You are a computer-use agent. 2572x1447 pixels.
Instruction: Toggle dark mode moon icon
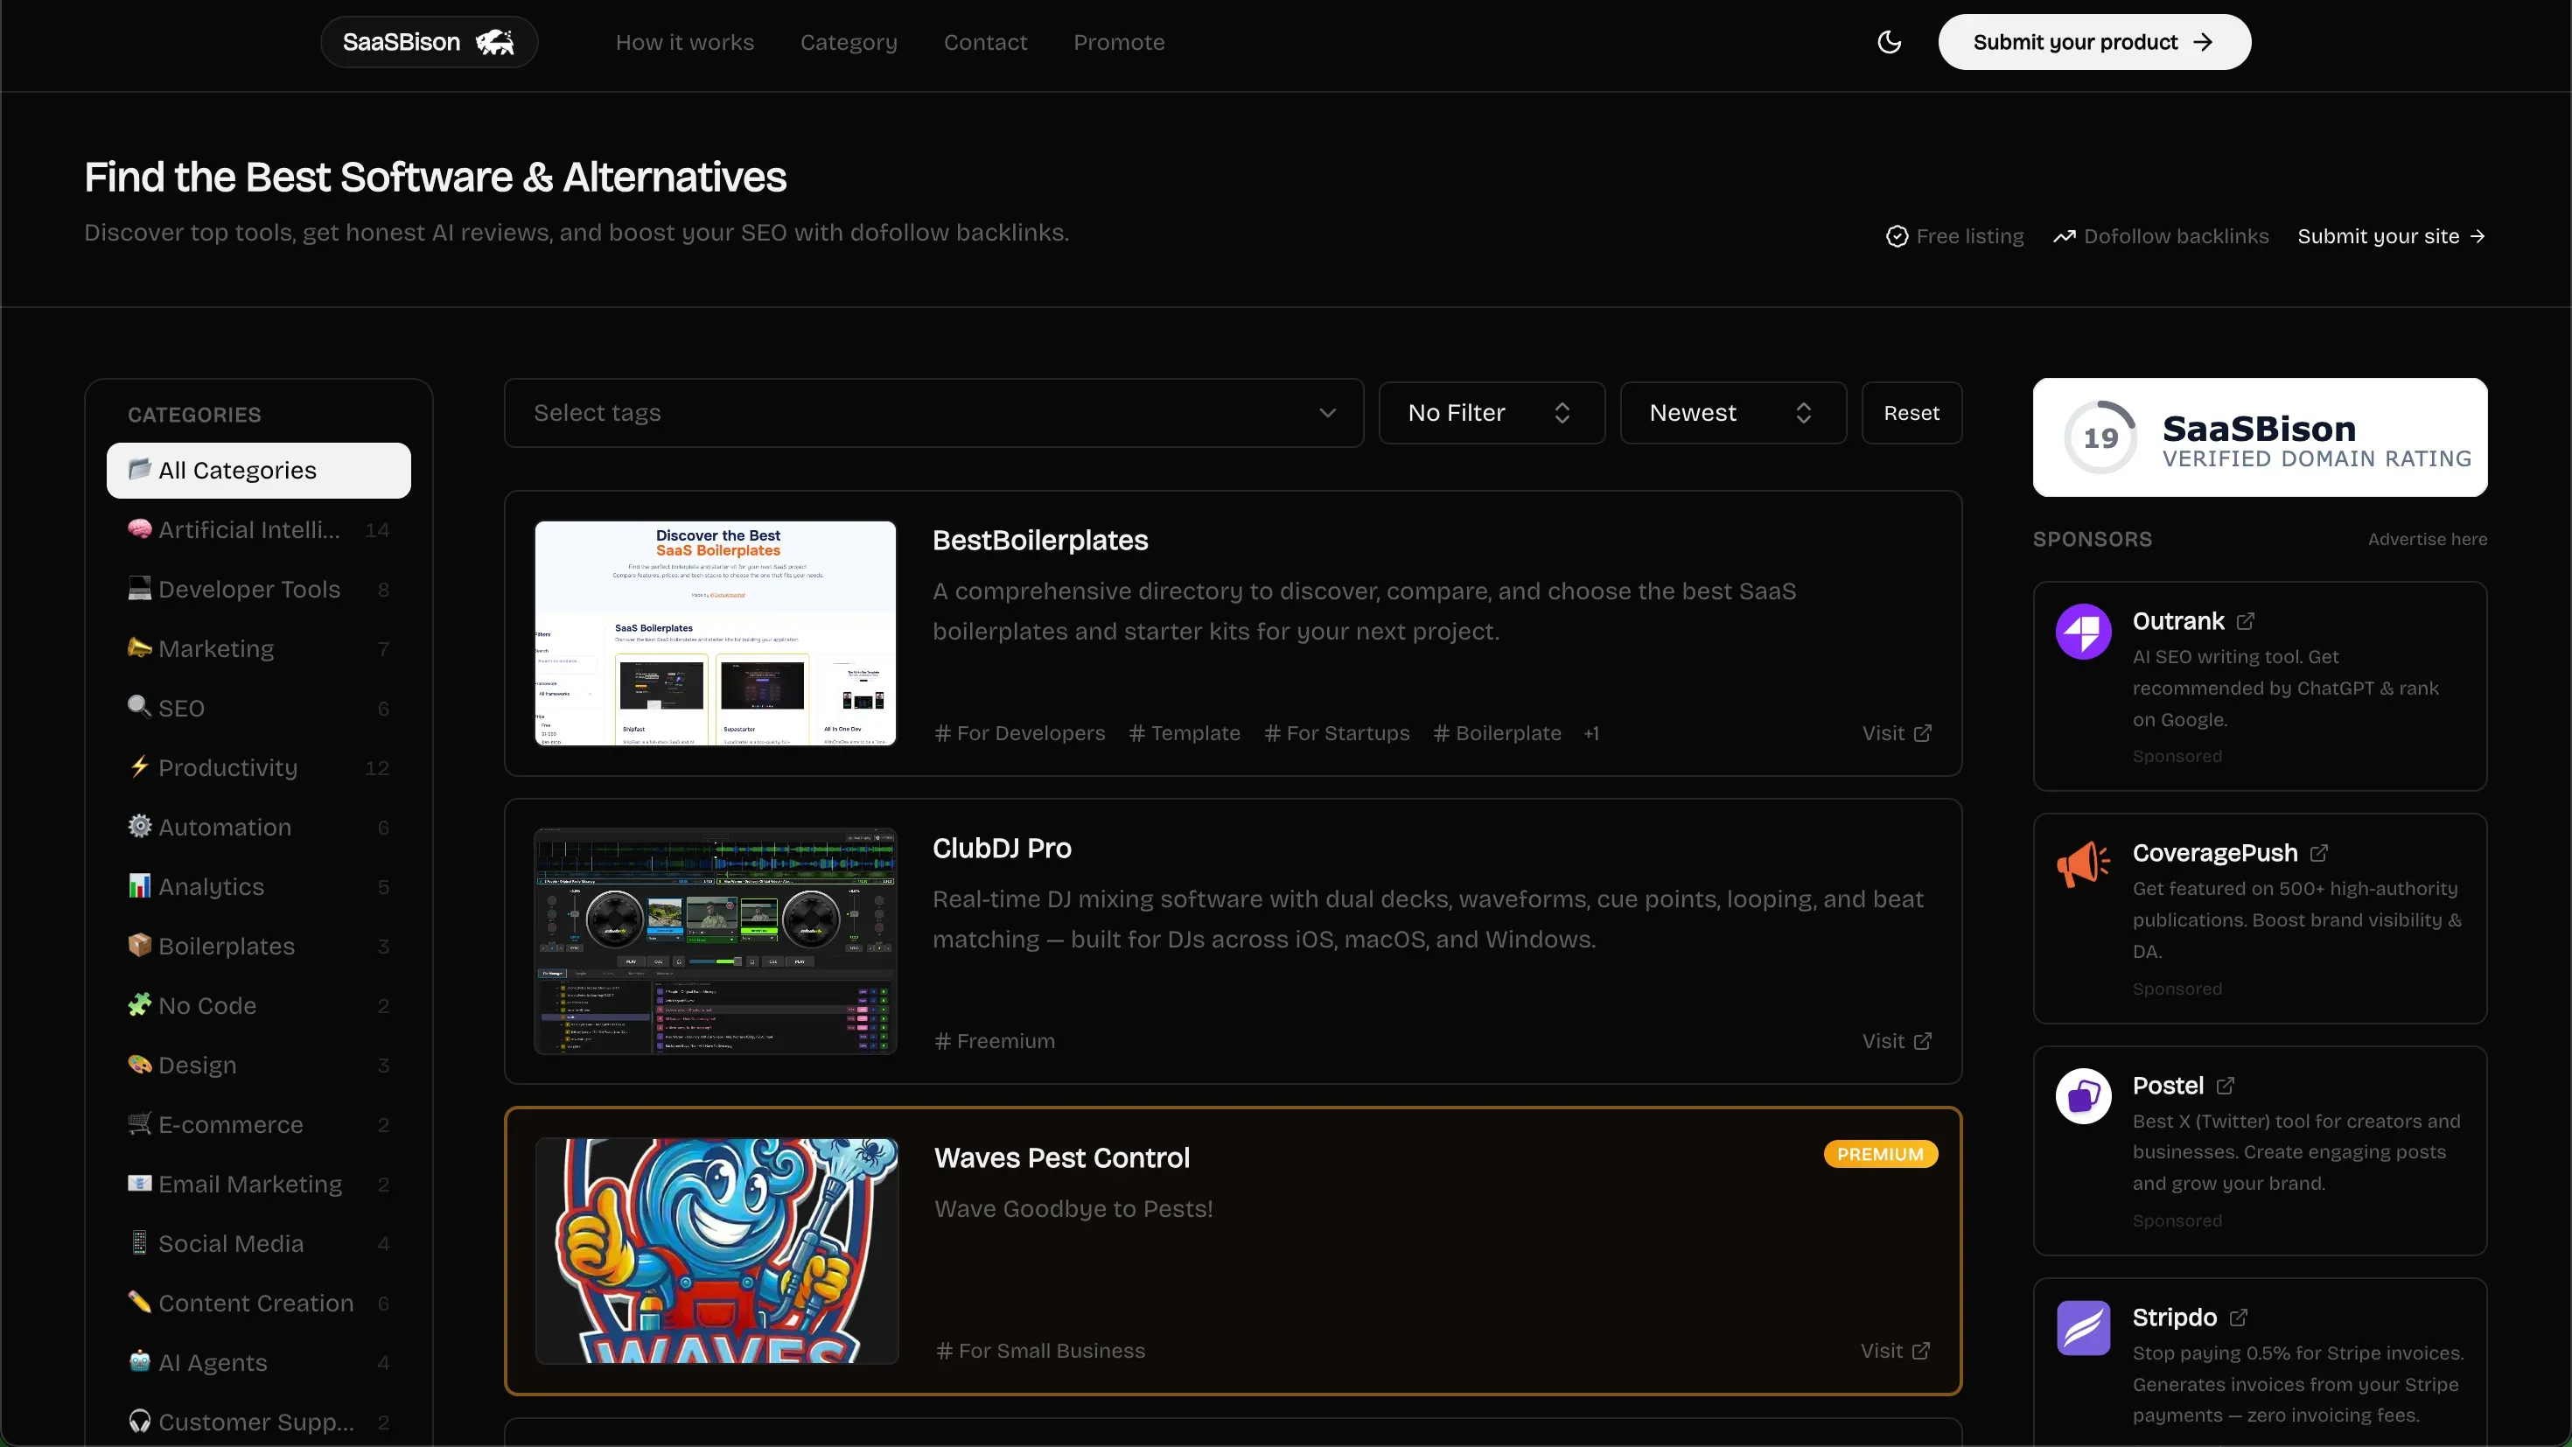pos(1889,42)
